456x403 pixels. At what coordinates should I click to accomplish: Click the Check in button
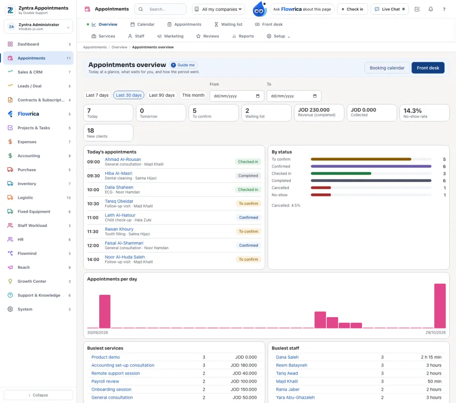coord(352,9)
